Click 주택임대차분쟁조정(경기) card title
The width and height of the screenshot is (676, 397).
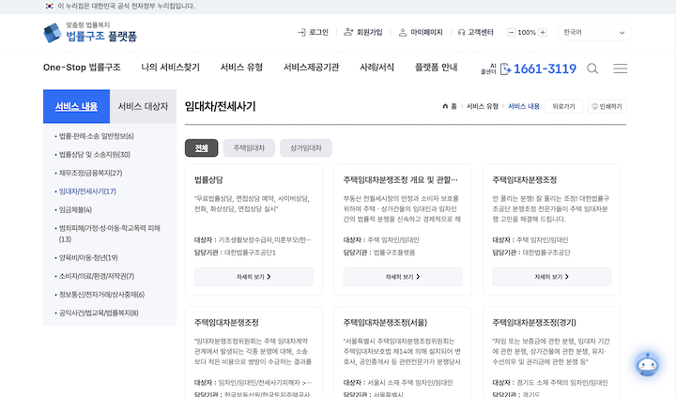(534, 323)
